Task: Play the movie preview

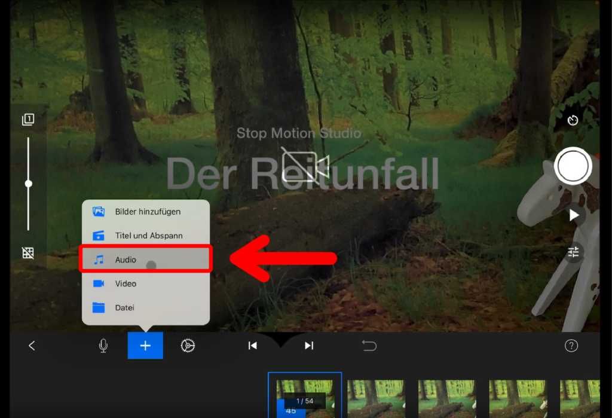Action: [x=574, y=215]
